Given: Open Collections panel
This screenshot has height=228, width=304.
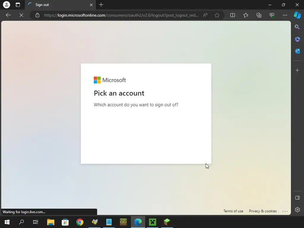Looking at the screenshot, I should tap(259, 15).
